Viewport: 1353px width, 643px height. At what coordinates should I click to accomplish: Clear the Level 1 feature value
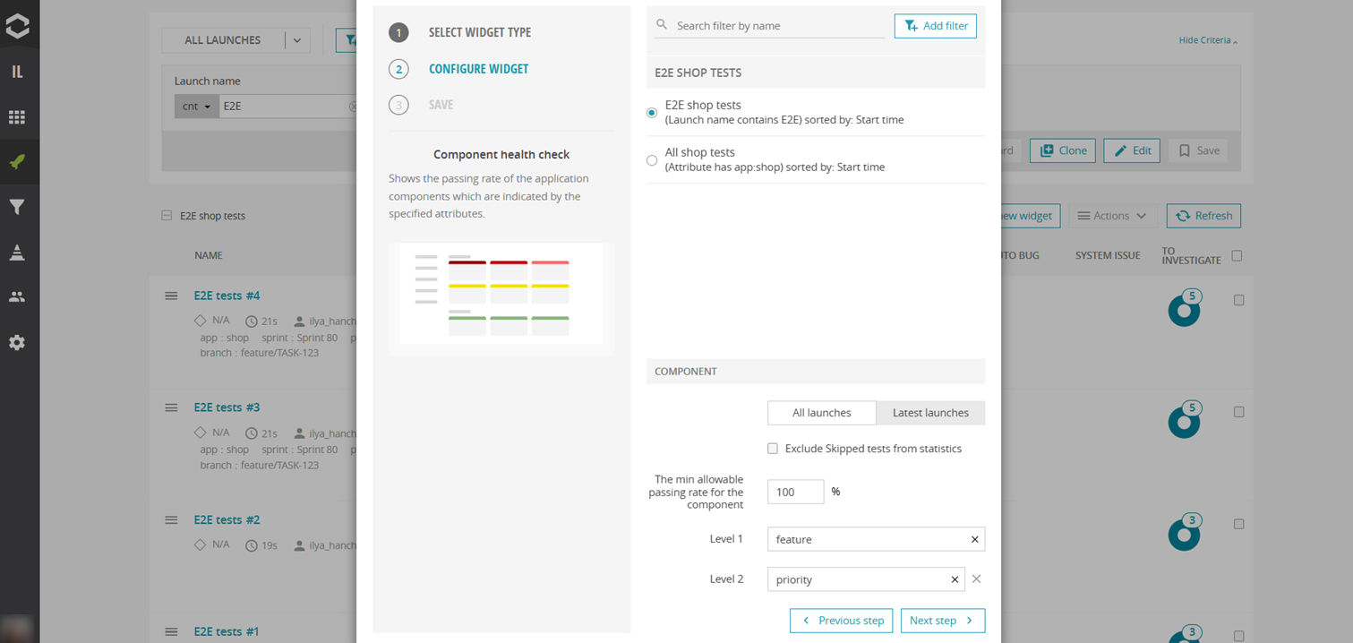[974, 539]
